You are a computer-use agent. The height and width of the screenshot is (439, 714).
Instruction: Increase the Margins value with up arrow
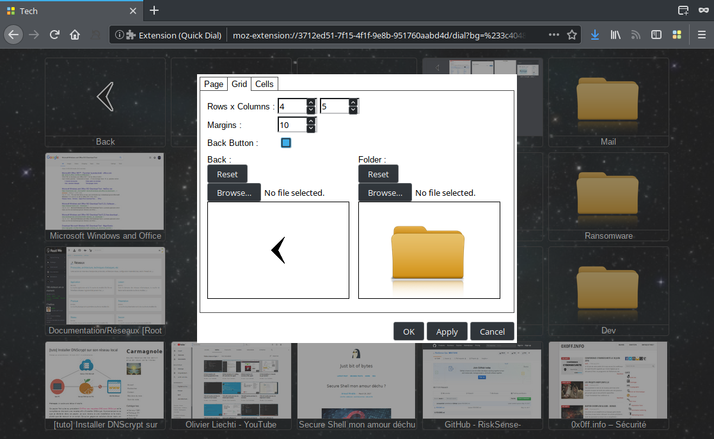coord(311,120)
